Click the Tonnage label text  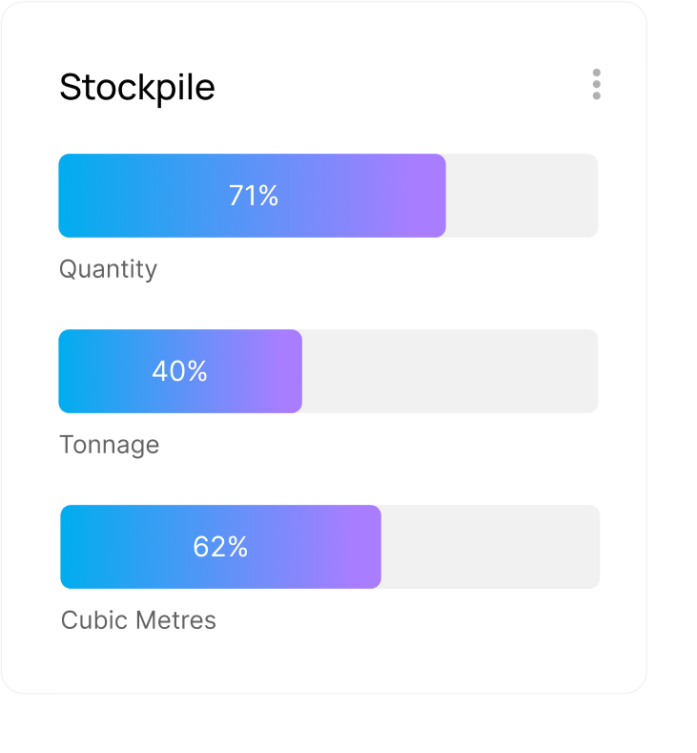(110, 445)
